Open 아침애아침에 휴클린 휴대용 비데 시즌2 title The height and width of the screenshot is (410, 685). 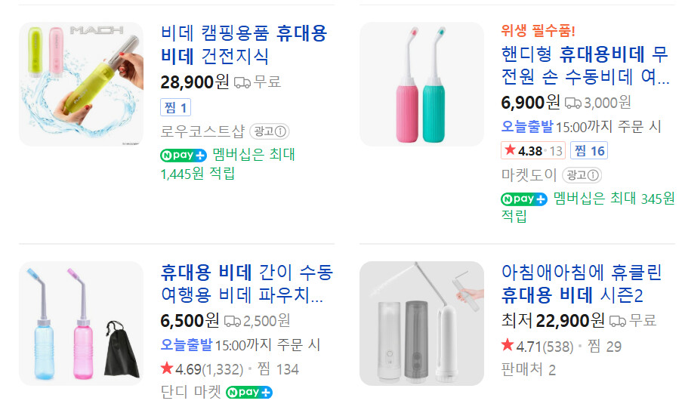(572, 283)
